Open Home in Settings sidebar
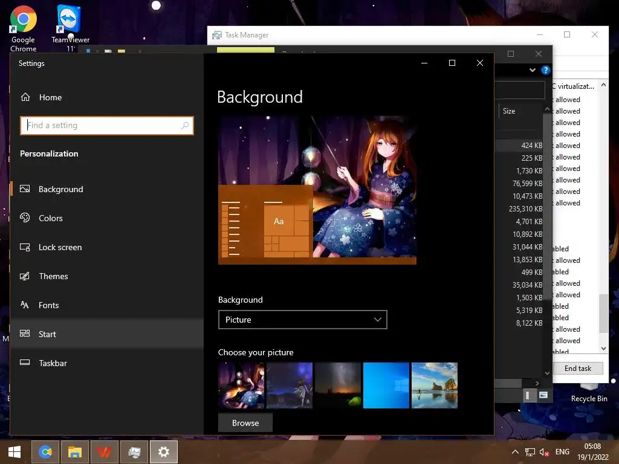This screenshot has height=464, width=619. pos(50,97)
